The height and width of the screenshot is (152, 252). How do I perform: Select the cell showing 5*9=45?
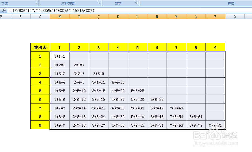(x=137, y=125)
